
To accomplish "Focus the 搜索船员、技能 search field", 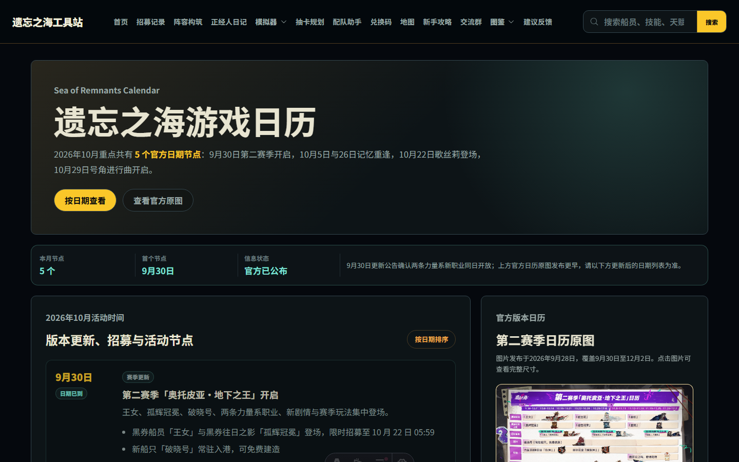I will point(640,22).
